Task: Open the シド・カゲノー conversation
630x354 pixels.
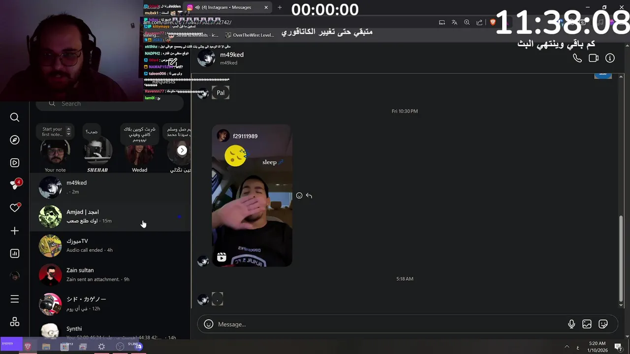Action: pos(110,303)
